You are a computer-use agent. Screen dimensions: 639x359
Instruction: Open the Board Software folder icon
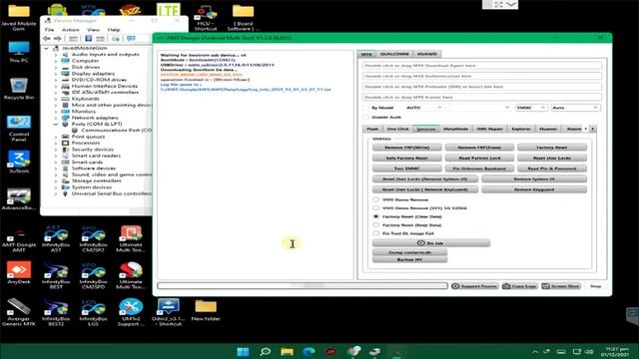point(243,18)
